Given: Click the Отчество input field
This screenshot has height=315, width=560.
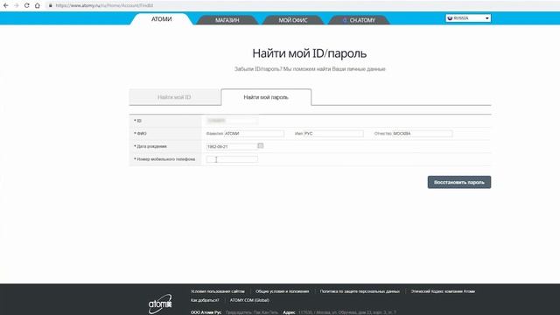Looking at the screenshot, I should click(x=423, y=134).
